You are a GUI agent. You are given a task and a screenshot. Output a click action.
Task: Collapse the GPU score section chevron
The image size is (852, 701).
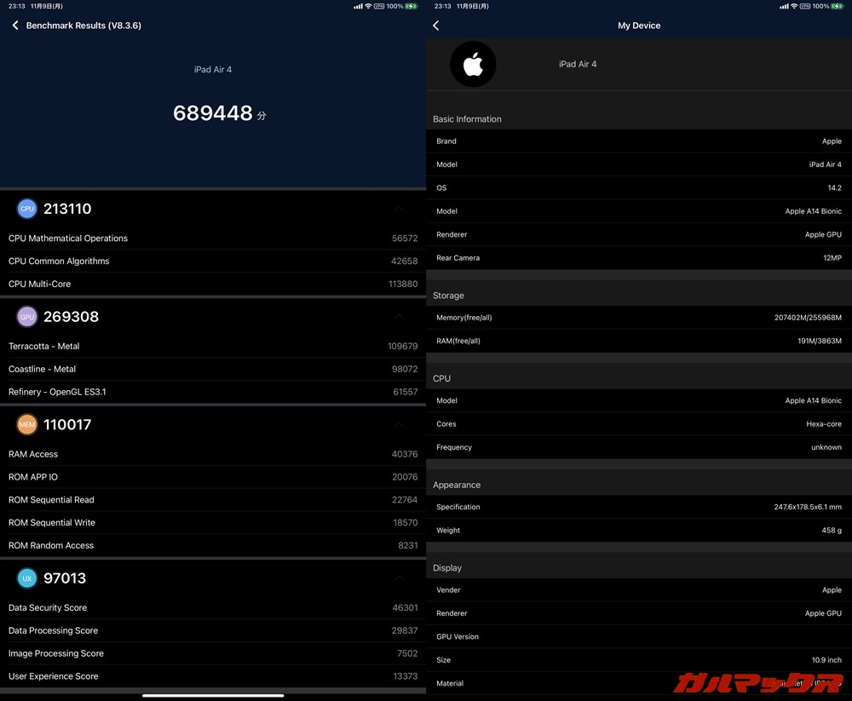click(399, 316)
